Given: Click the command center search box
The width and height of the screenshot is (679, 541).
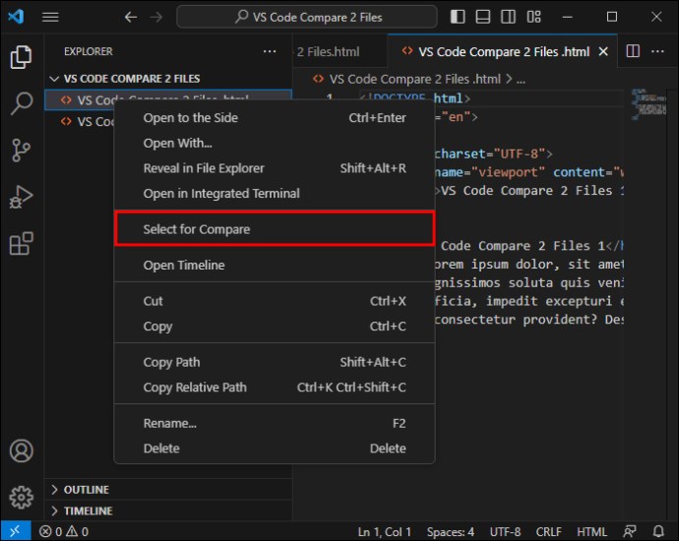Looking at the screenshot, I should coord(307,17).
